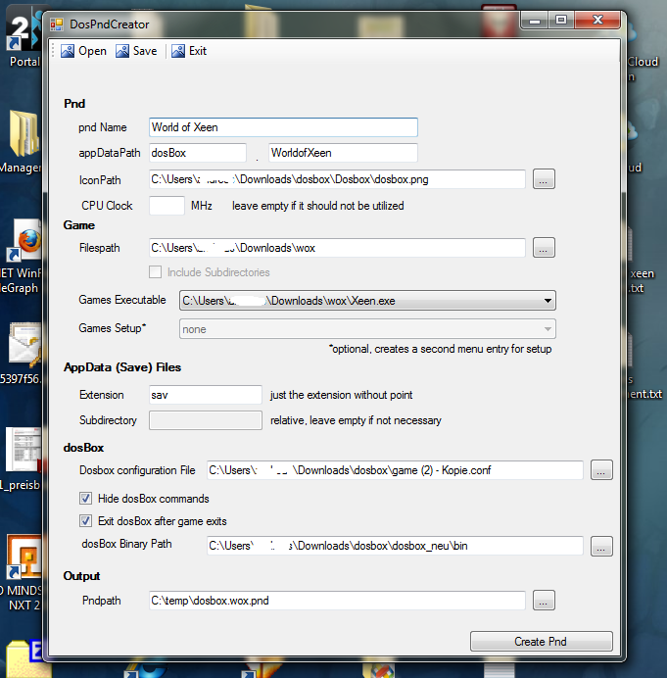Image resolution: width=667 pixels, height=678 pixels.
Task: Browse for the dosBox Binary Path
Action: tap(601, 546)
